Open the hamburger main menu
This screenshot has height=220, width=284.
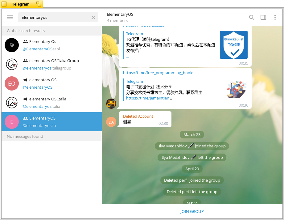click(x=10, y=17)
